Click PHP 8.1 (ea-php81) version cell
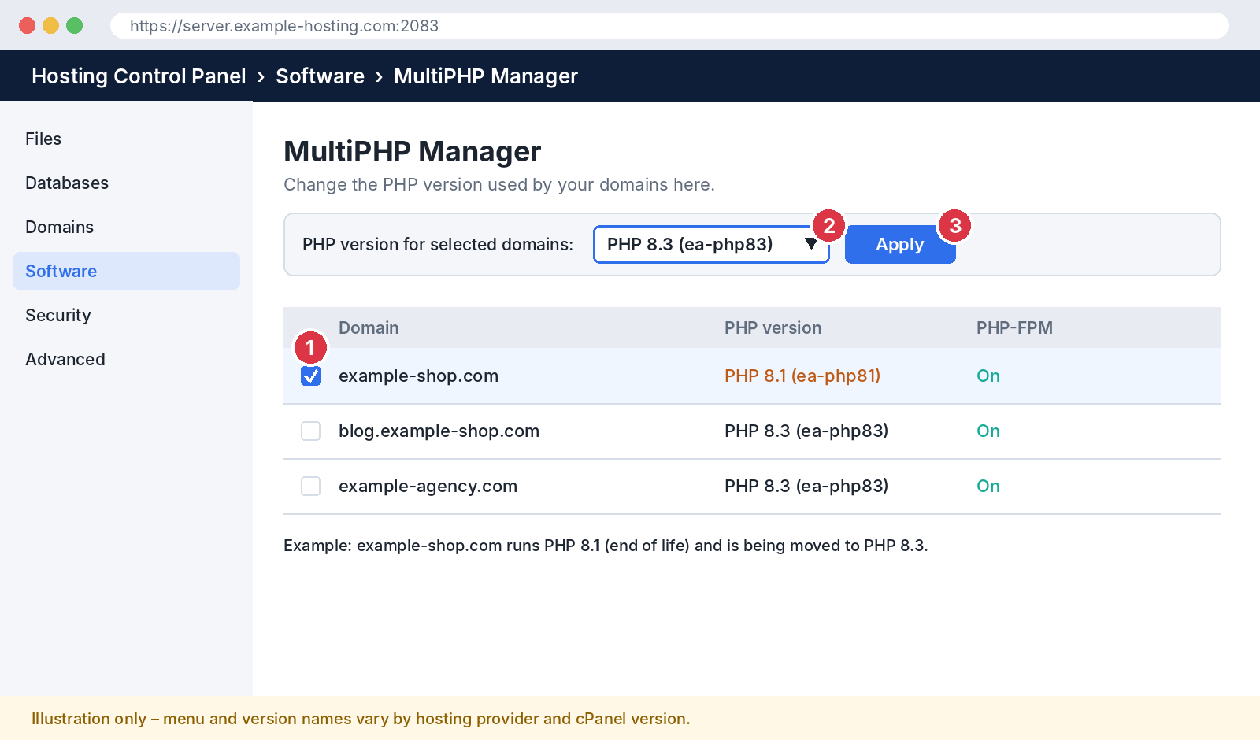Viewport: 1260px width, 740px height. click(802, 376)
